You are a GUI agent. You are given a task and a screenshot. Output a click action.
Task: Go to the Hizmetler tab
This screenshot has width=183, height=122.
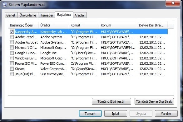click(47, 15)
